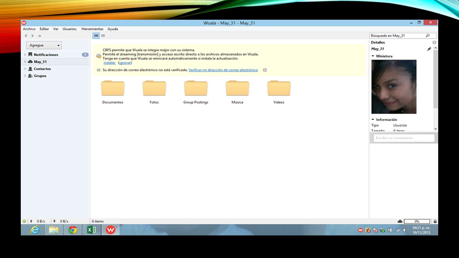Open Excel from the taskbar
This screenshot has height=258, width=459.
(x=91, y=230)
